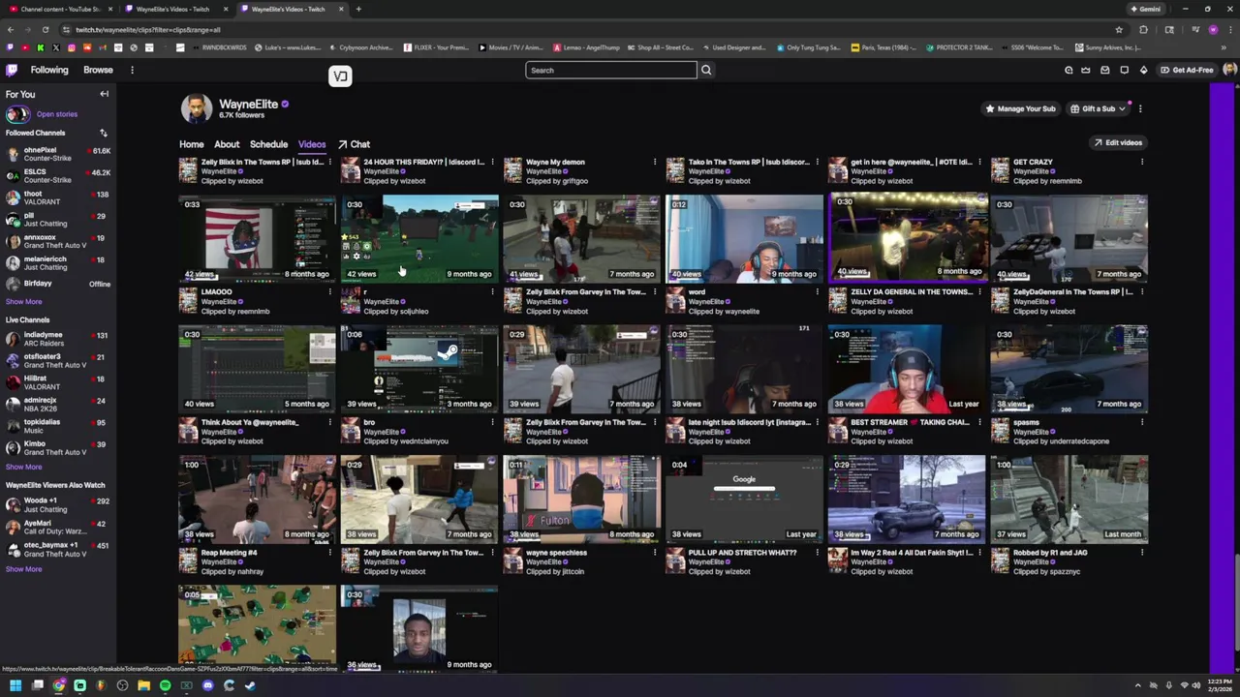Play 'PULL UP AND STRETCH WHAT??' Google thumbnail
The width and height of the screenshot is (1240, 697).
click(x=744, y=499)
